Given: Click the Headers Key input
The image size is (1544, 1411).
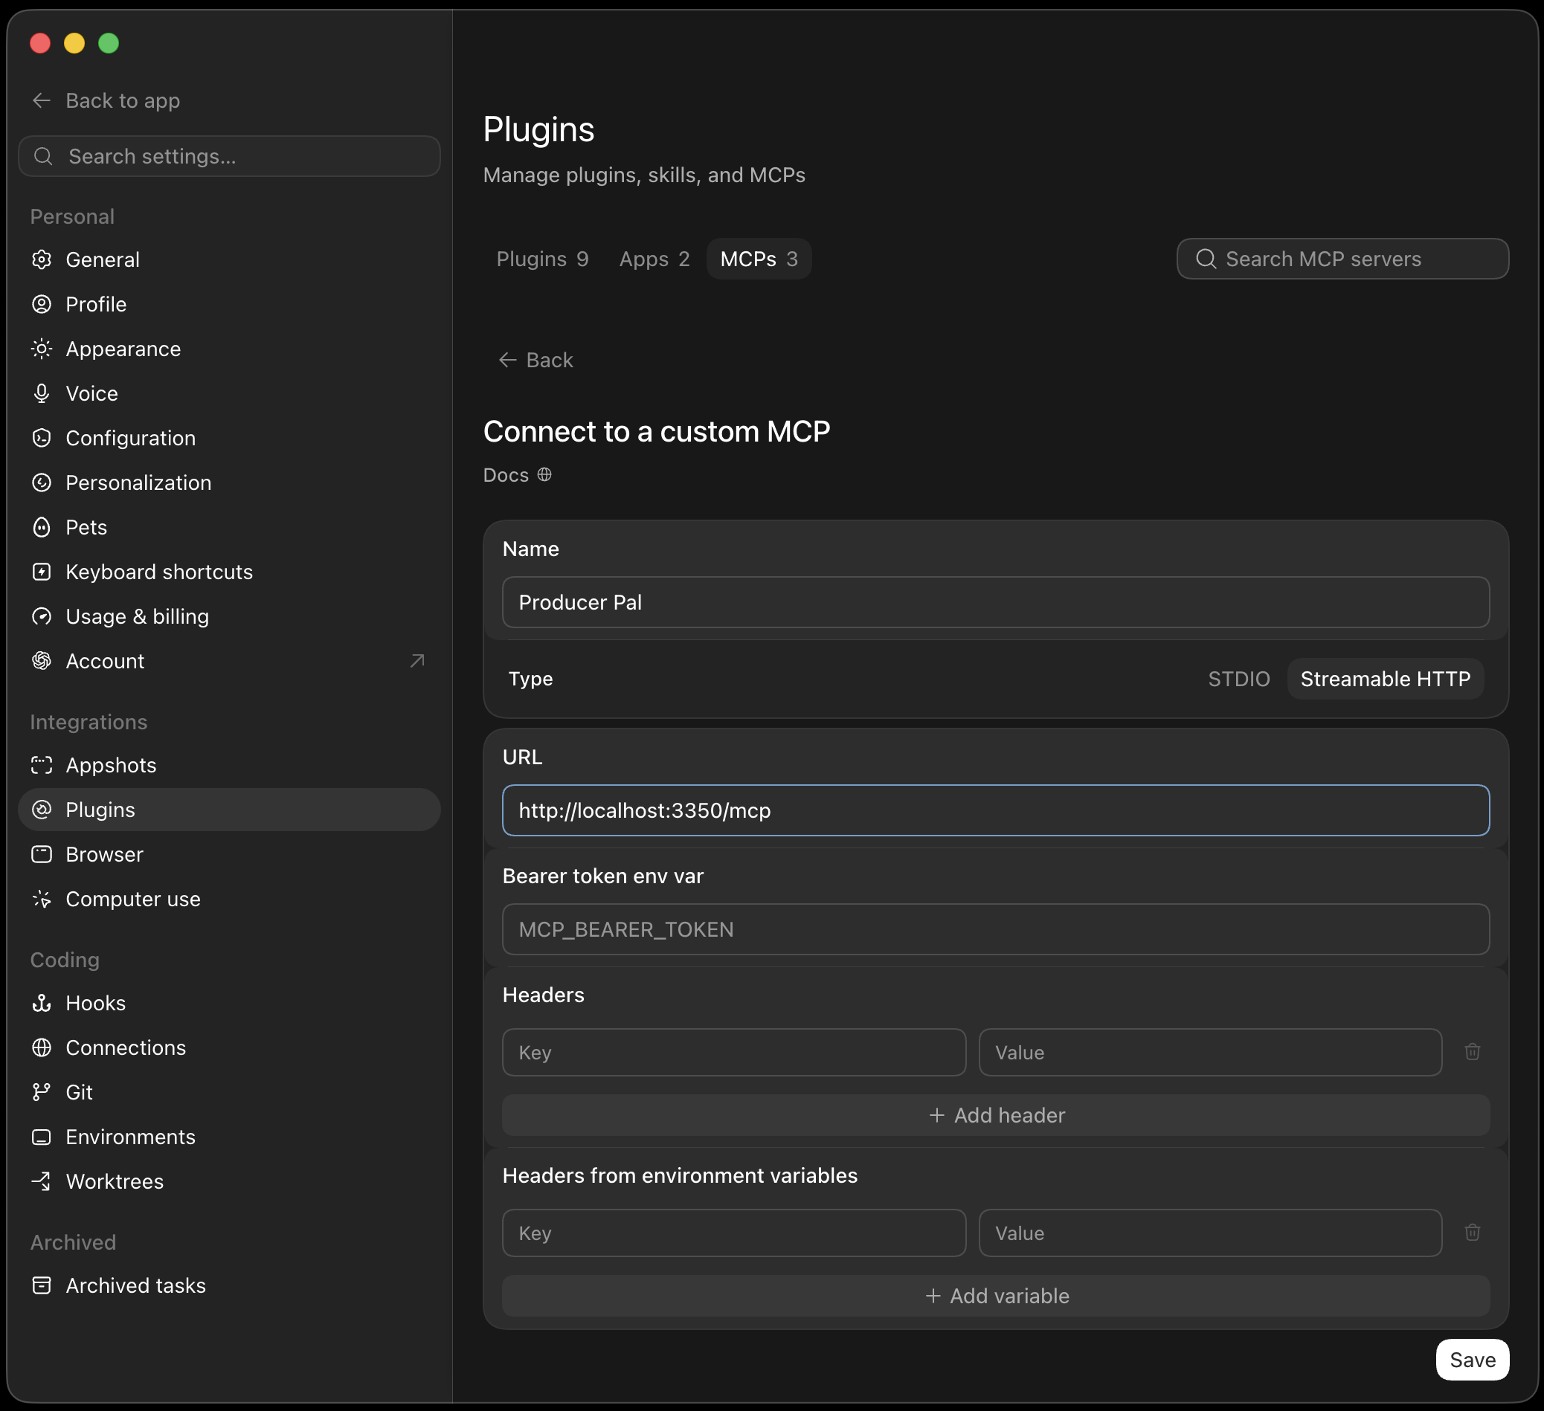Looking at the screenshot, I should [x=734, y=1053].
